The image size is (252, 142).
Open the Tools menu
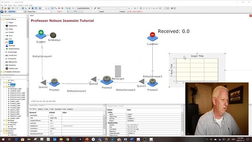9,5
